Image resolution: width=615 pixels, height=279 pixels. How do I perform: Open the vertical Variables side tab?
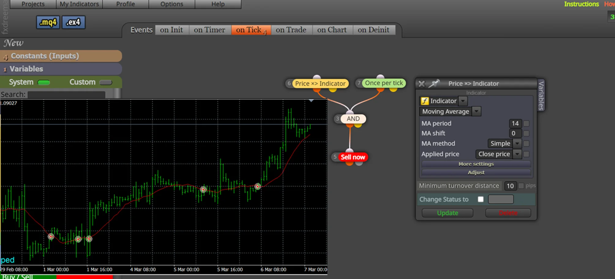(x=541, y=96)
